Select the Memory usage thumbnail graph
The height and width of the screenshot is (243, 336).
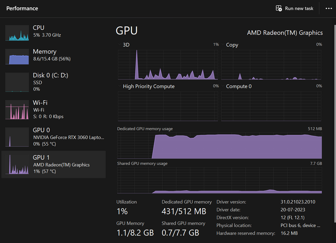coord(17,57)
